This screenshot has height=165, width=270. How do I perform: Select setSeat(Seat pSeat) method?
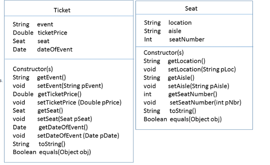tap(64, 119)
